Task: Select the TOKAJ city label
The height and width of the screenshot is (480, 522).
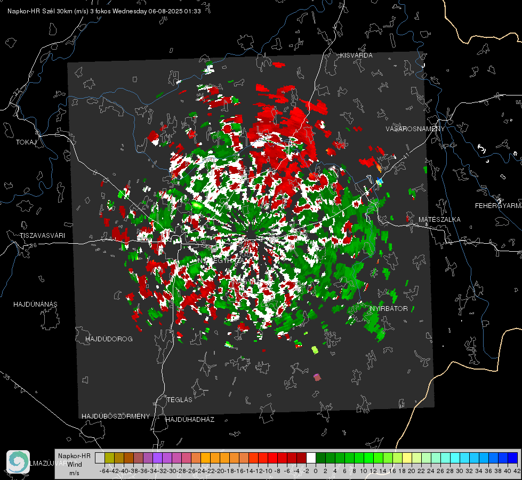Action: (x=26, y=142)
